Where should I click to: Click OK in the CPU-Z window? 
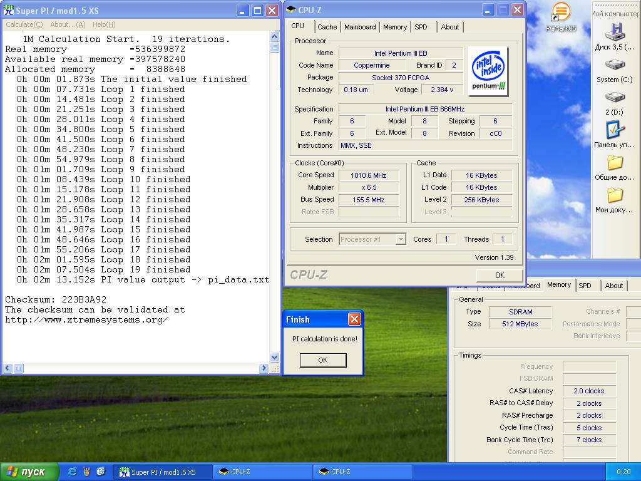point(500,276)
